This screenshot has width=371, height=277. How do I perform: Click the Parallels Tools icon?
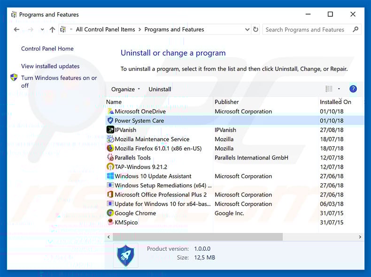click(x=110, y=157)
